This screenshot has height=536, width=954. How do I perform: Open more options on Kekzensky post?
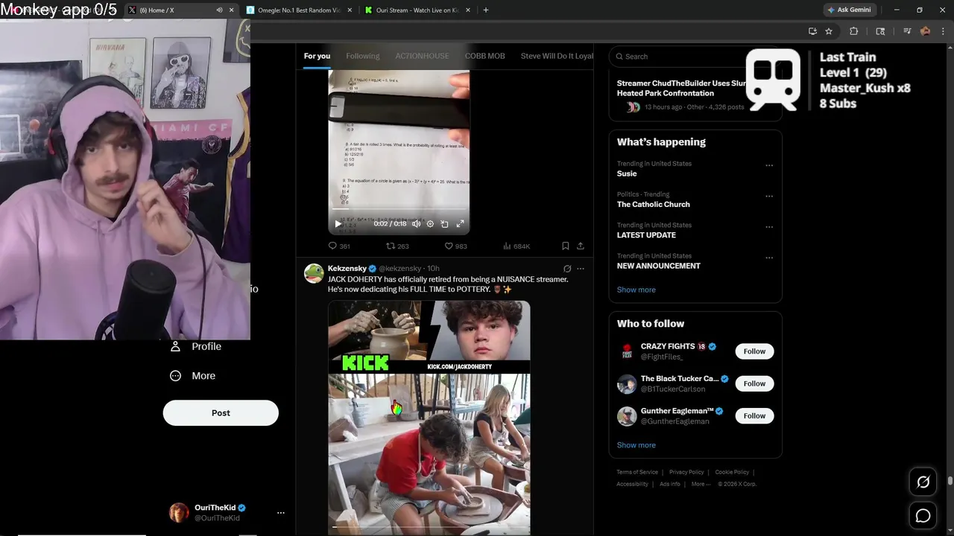click(581, 269)
